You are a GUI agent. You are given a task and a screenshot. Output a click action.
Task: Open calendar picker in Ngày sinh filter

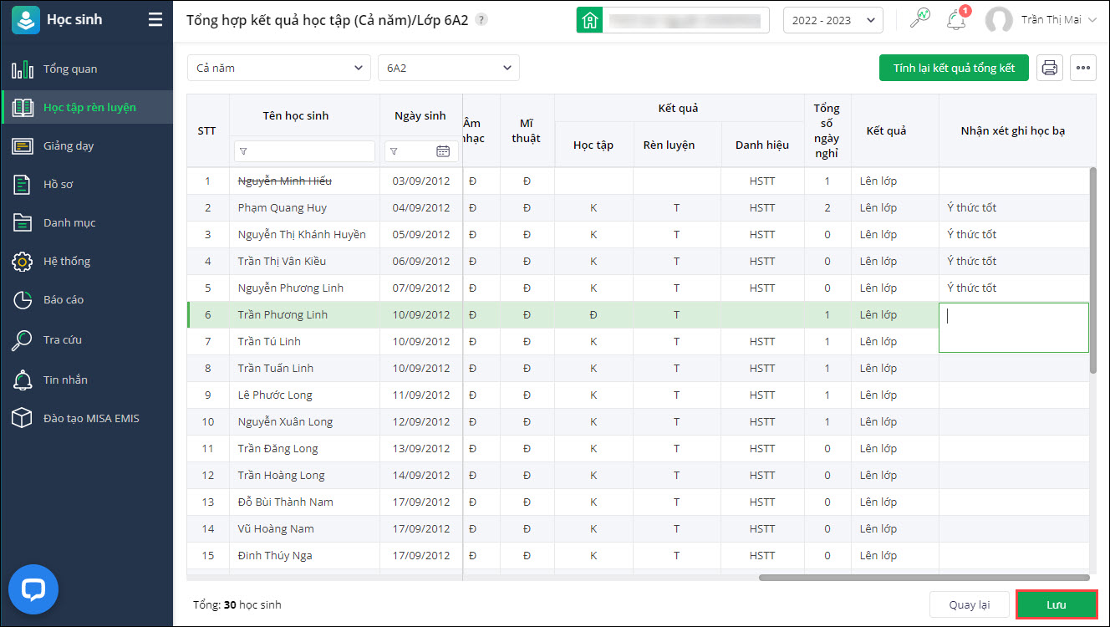(443, 151)
